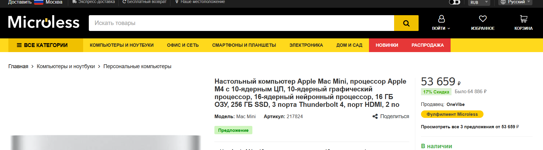Image resolution: width=543 pixels, height=150 pixels.
Task: Open the Распродажа tab
Action: click(428, 45)
